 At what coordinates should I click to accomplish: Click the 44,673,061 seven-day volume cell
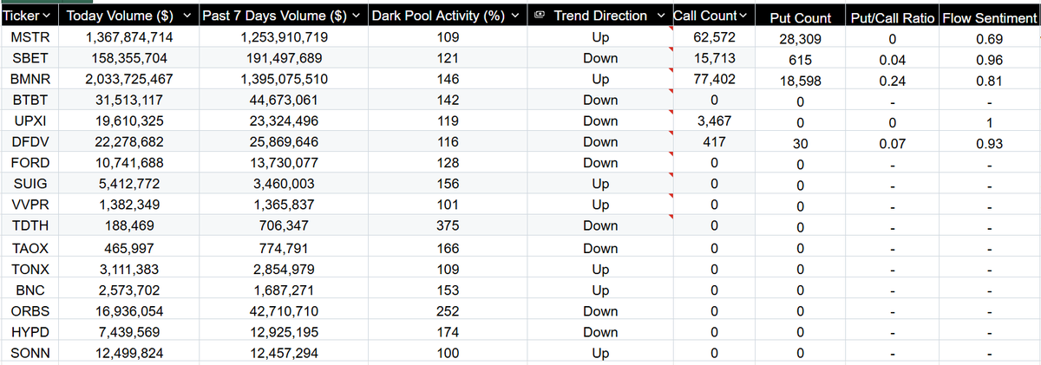(284, 100)
